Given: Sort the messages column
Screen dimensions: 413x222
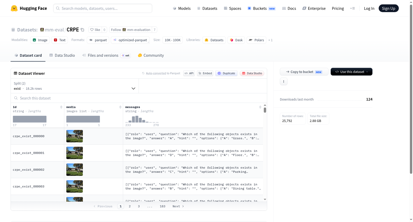Looking at the screenshot, I should [x=260, y=107].
